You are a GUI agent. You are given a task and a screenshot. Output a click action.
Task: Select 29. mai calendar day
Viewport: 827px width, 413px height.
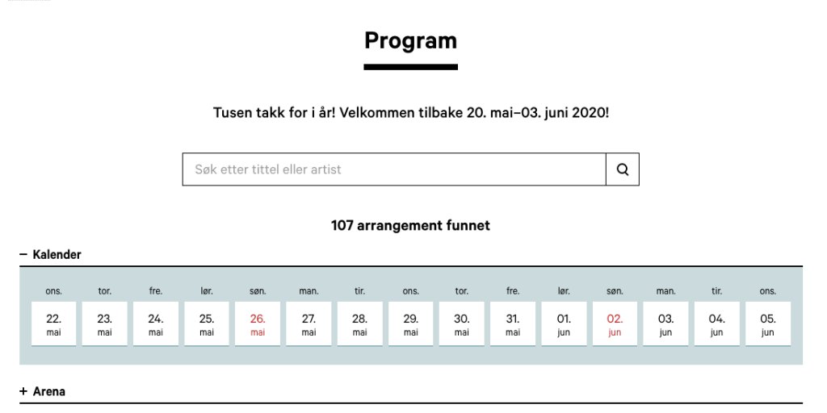(411, 323)
